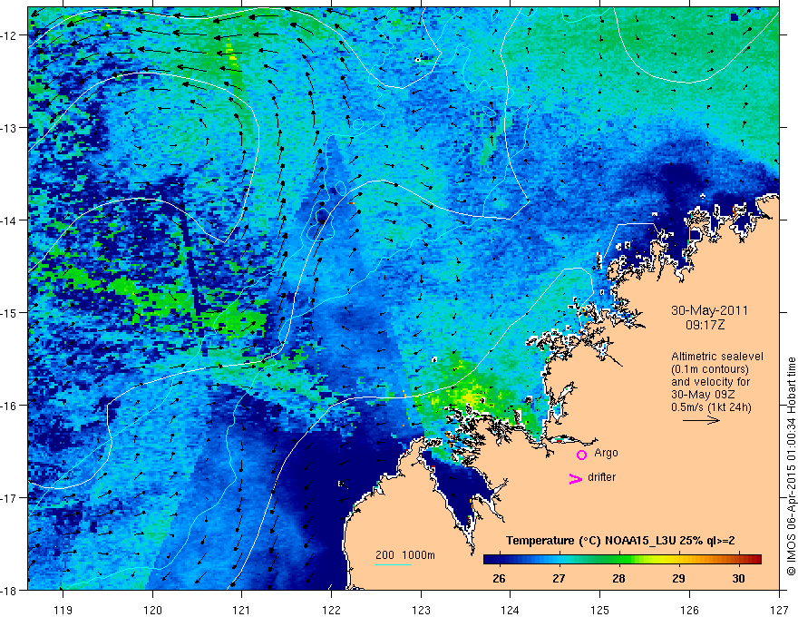Screen dimensions: 798x617
Task: Click the latitude axis label -15
Action: (9, 313)
